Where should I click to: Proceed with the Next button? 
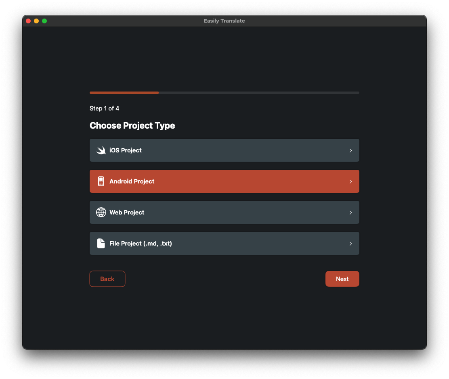[342, 279]
